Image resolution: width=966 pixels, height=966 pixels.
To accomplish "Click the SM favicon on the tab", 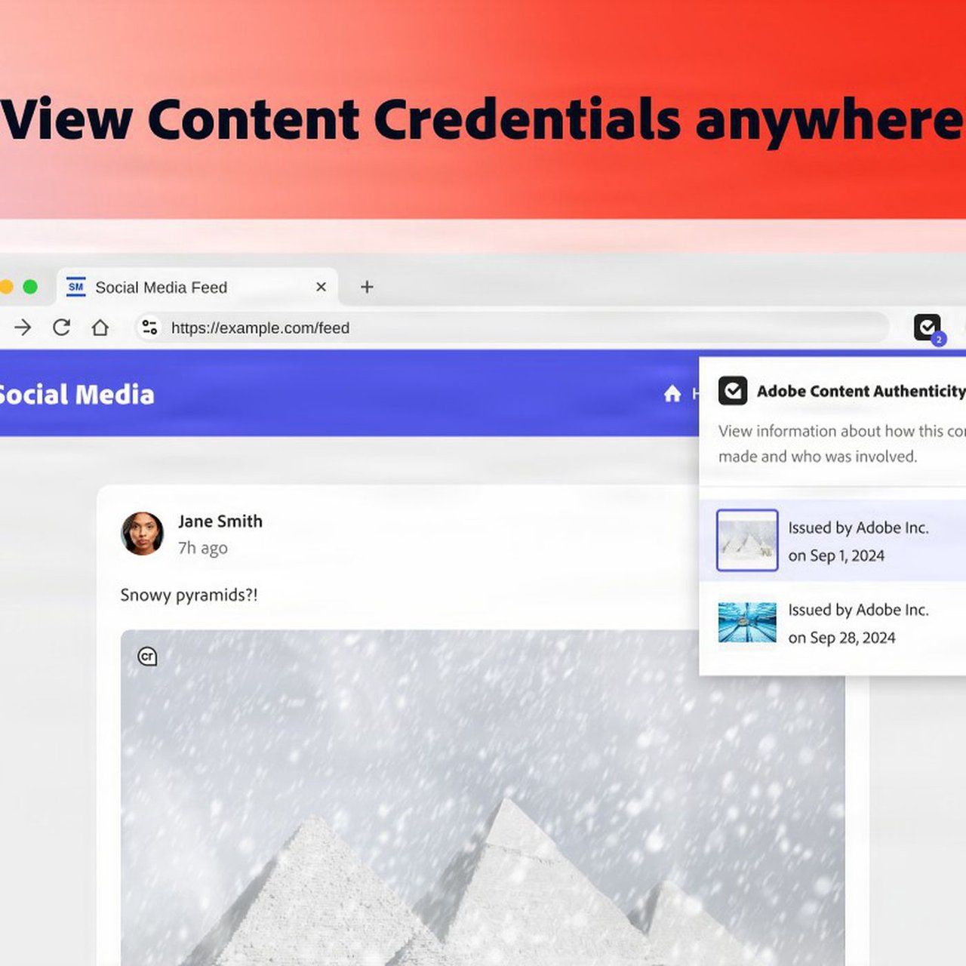I will (x=75, y=287).
